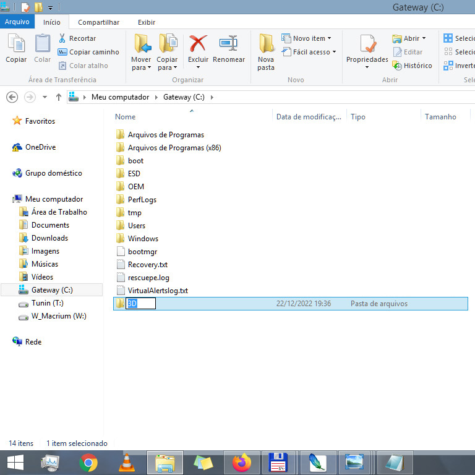Click Copiar caminho button
The image size is (475, 475).
coord(88,52)
